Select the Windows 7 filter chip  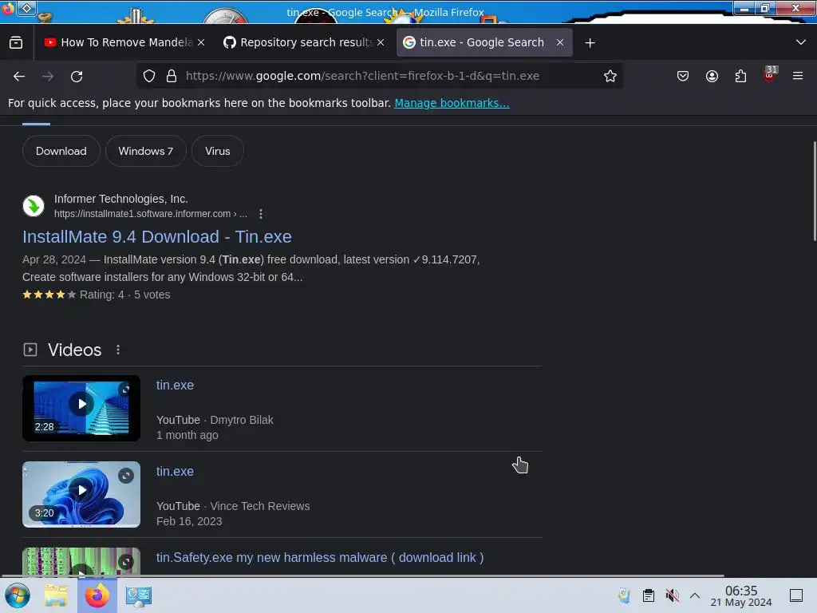click(145, 151)
